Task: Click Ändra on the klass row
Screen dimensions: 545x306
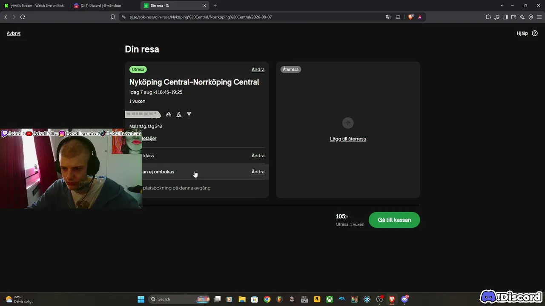Action: (x=258, y=156)
